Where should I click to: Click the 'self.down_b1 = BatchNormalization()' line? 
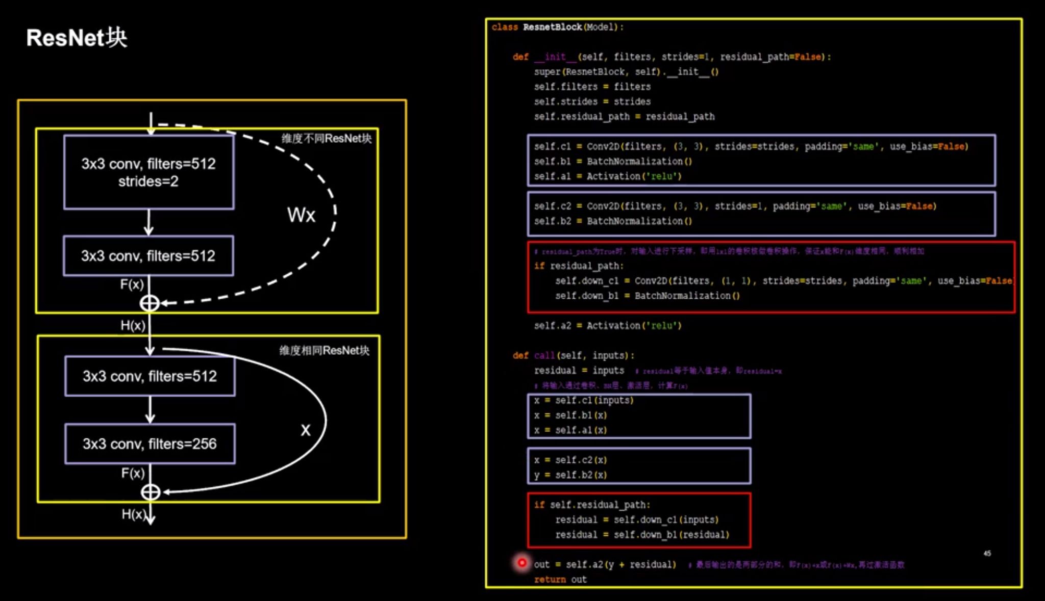(x=647, y=296)
